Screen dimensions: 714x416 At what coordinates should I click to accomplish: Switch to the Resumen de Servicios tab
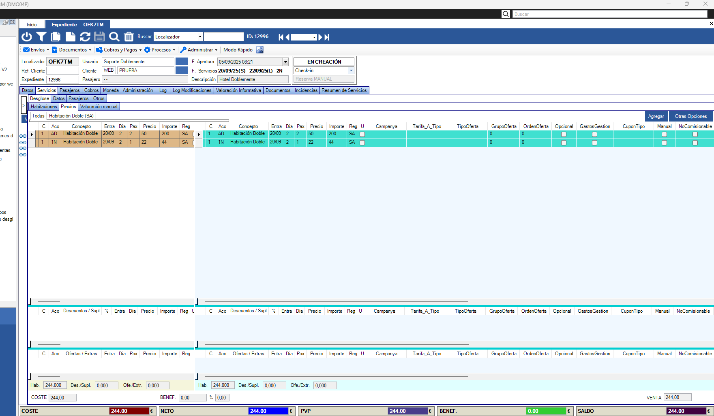tap(344, 90)
